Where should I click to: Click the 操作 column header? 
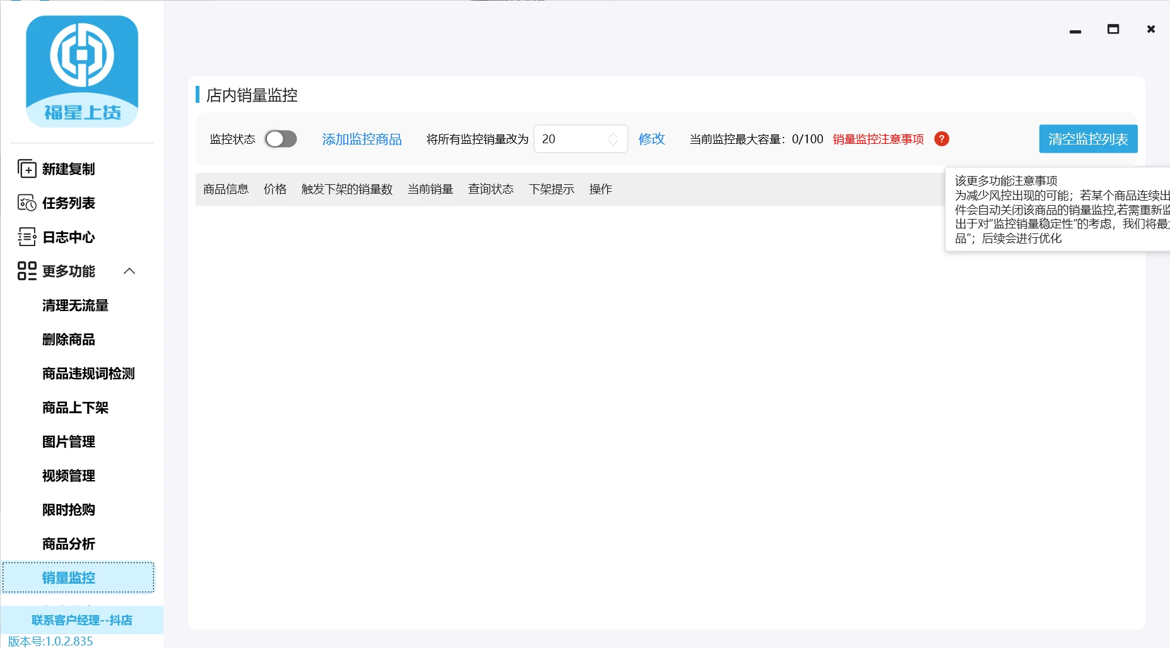click(x=601, y=189)
